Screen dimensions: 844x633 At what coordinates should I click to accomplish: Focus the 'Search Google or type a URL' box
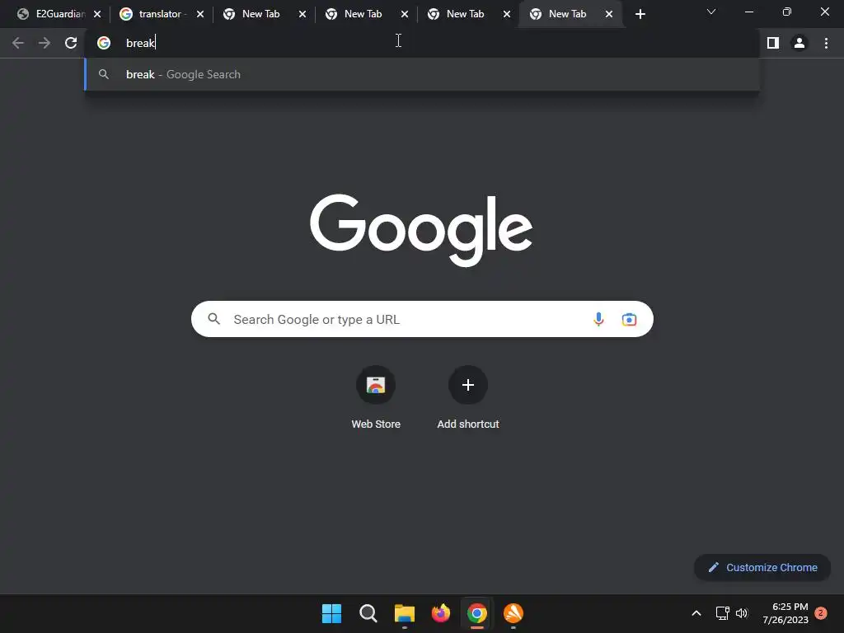tap(422, 319)
